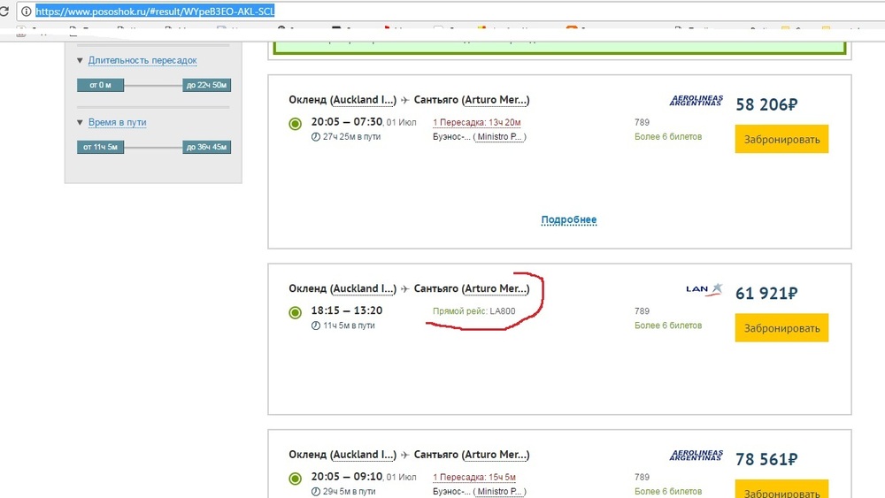Select the browser address bar URL
This screenshot has height=498, width=885.
point(155,11)
